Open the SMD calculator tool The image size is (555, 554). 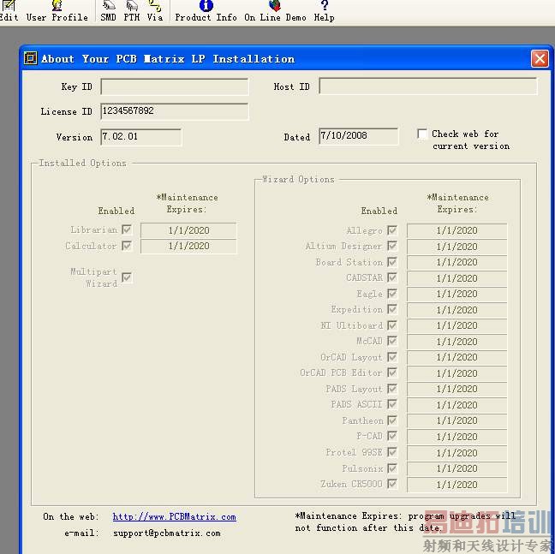click(108, 11)
